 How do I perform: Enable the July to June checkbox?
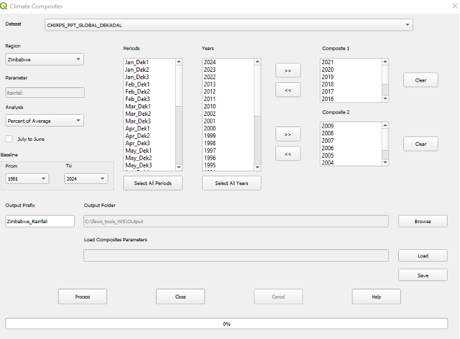pyautogui.click(x=9, y=139)
